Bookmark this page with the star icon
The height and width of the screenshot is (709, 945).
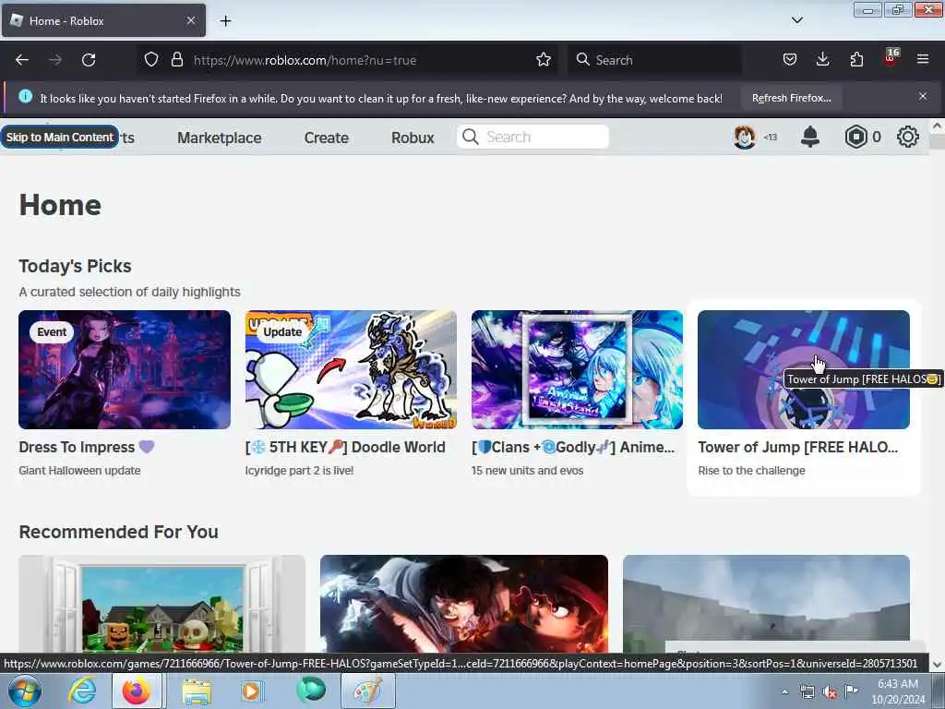[x=543, y=60]
